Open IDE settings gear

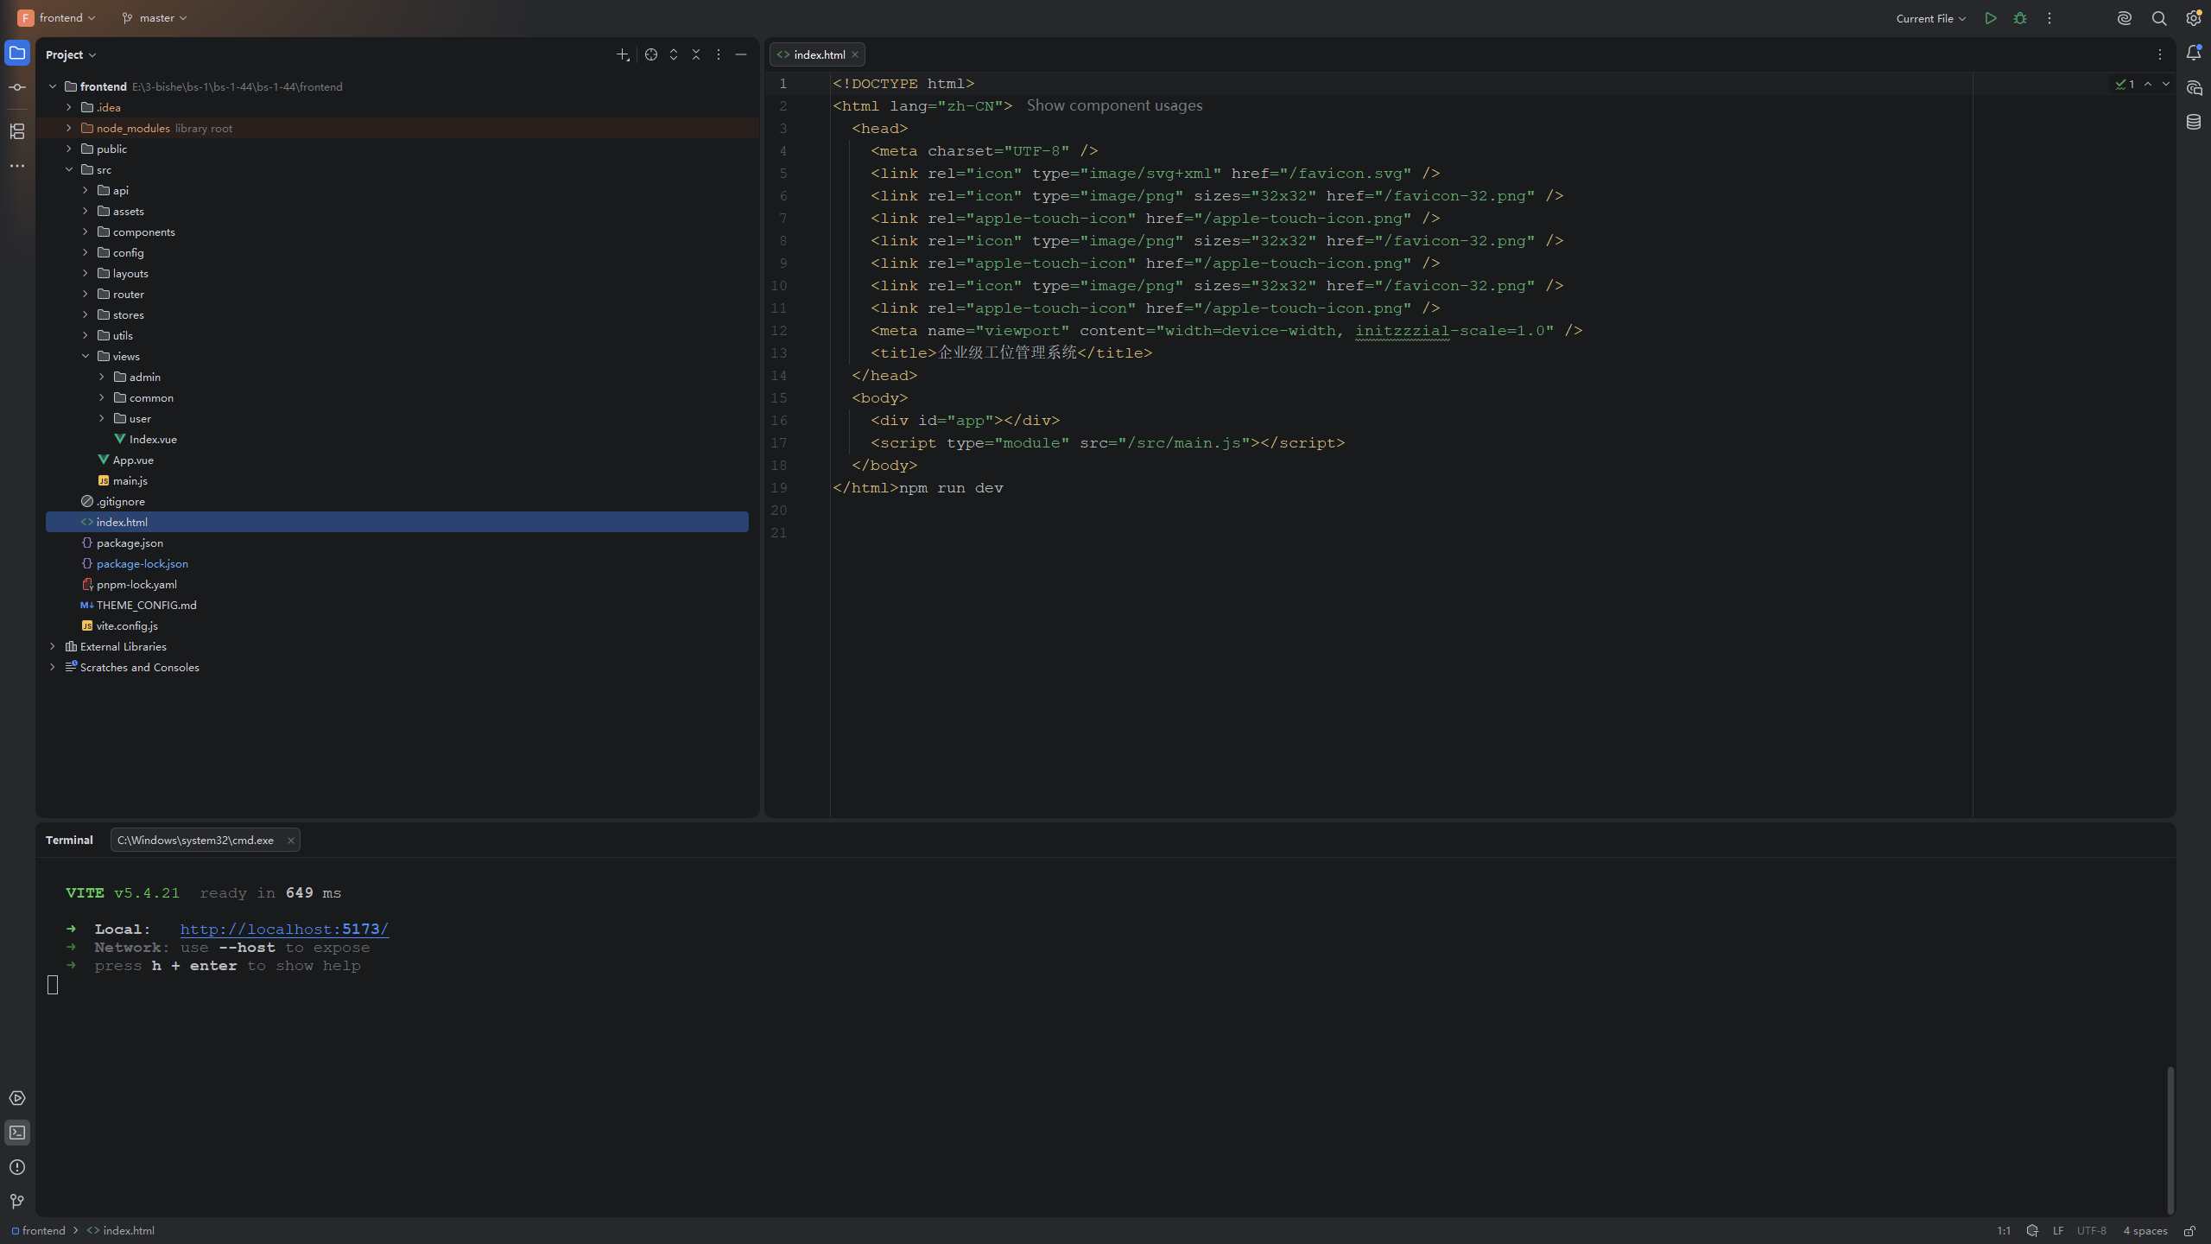point(2194,18)
